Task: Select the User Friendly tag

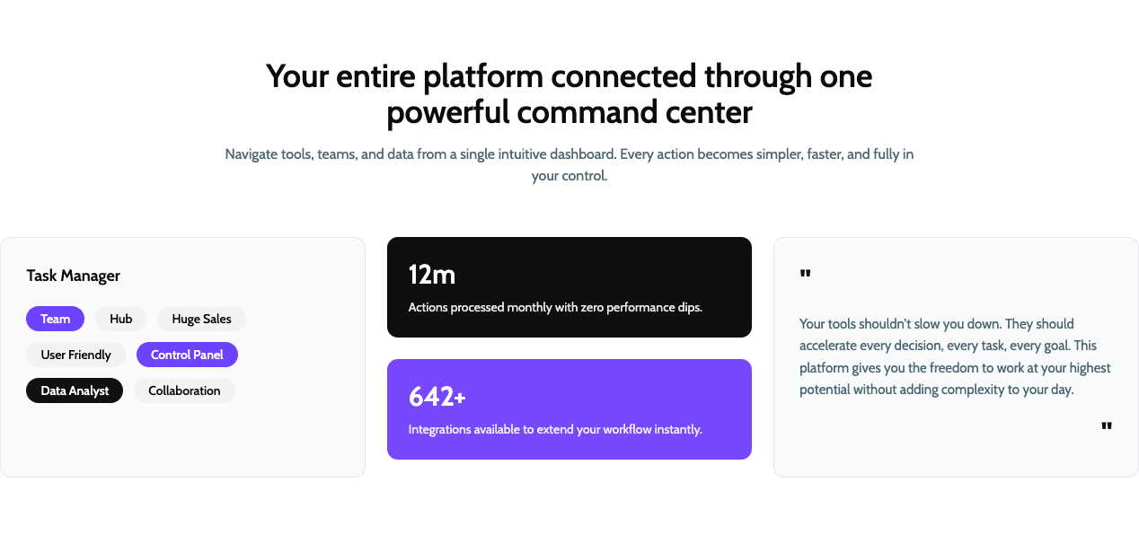Action: (75, 355)
